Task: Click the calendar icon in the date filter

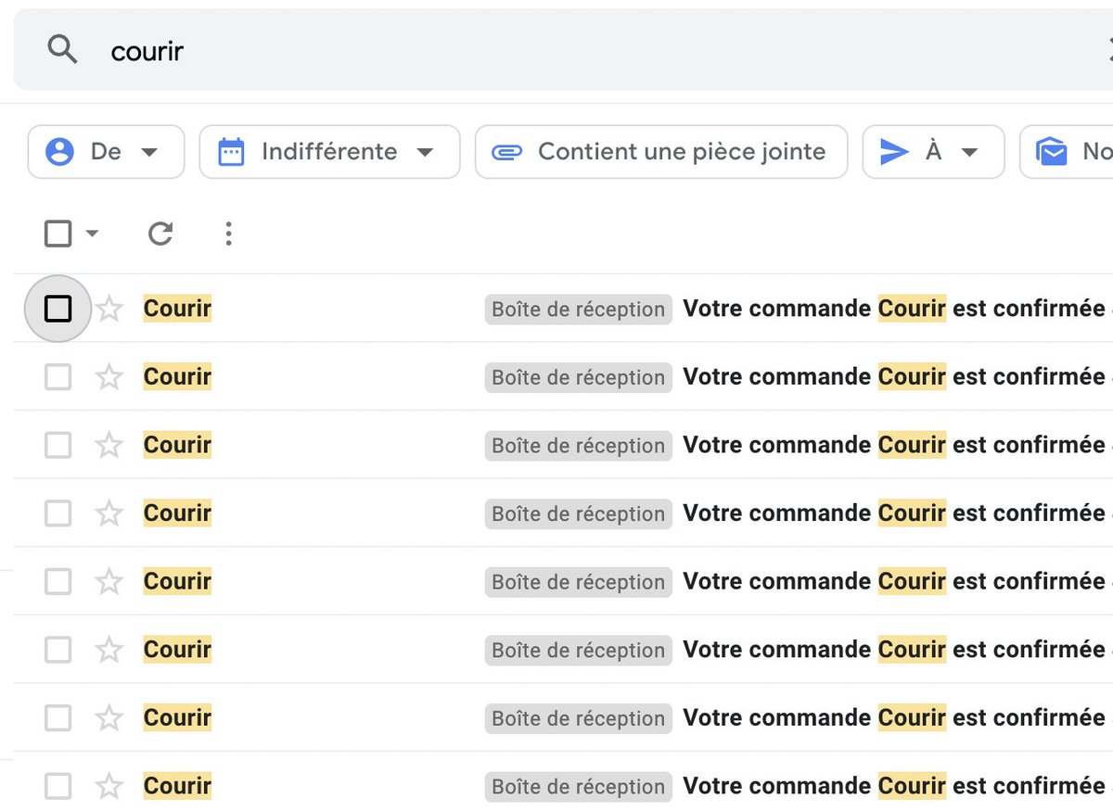Action: tap(231, 152)
